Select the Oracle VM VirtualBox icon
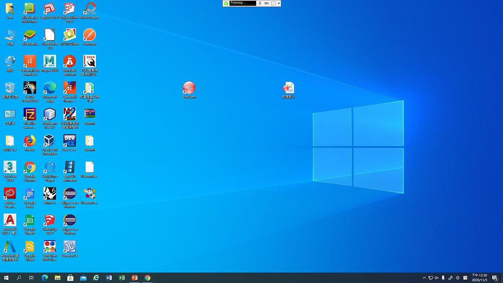503x283 pixels. [50, 145]
